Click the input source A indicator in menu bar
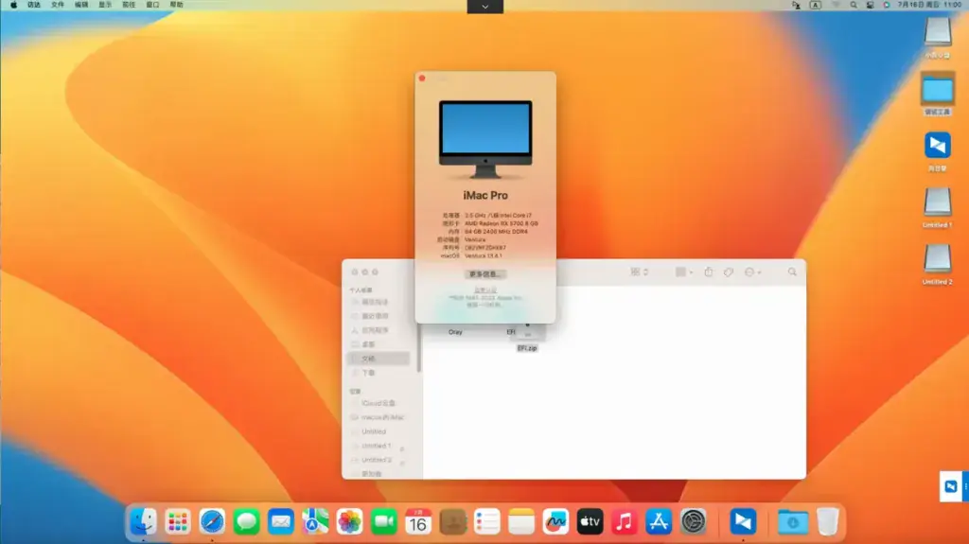 (815, 5)
